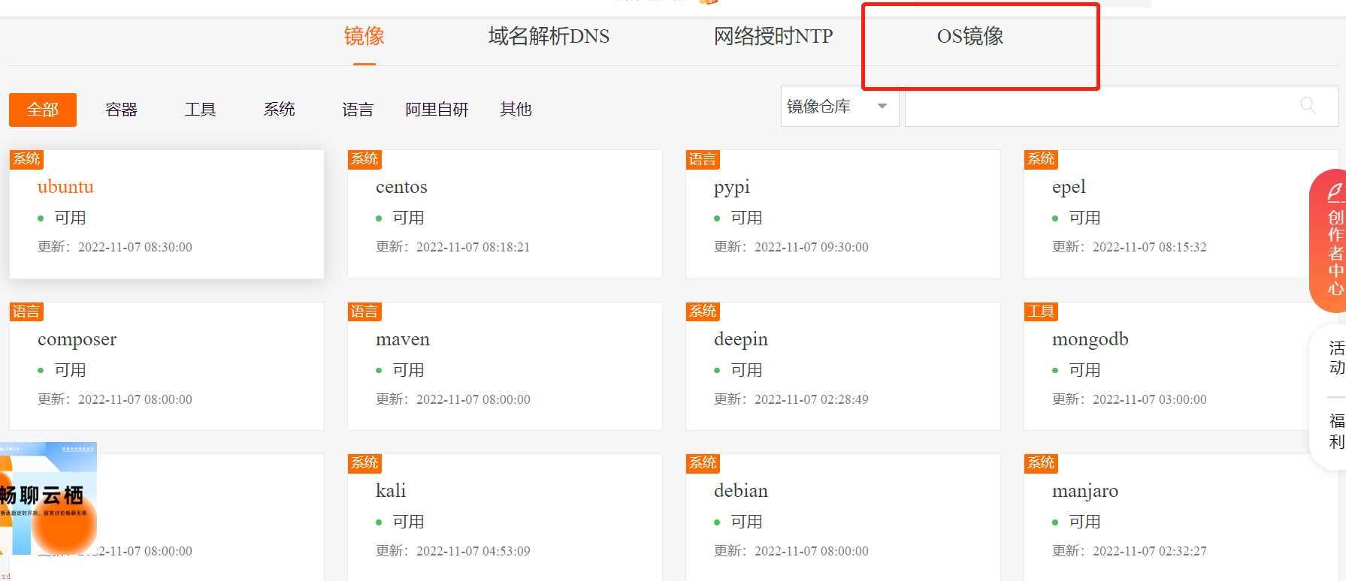The height and width of the screenshot is (581, 1346).
Task: Click 可用 status under centos
Action: [409, 218]
